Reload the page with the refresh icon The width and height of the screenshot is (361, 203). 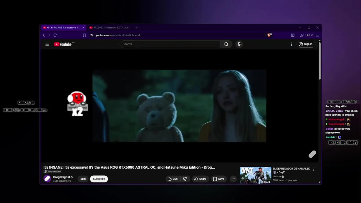point(55,35)
